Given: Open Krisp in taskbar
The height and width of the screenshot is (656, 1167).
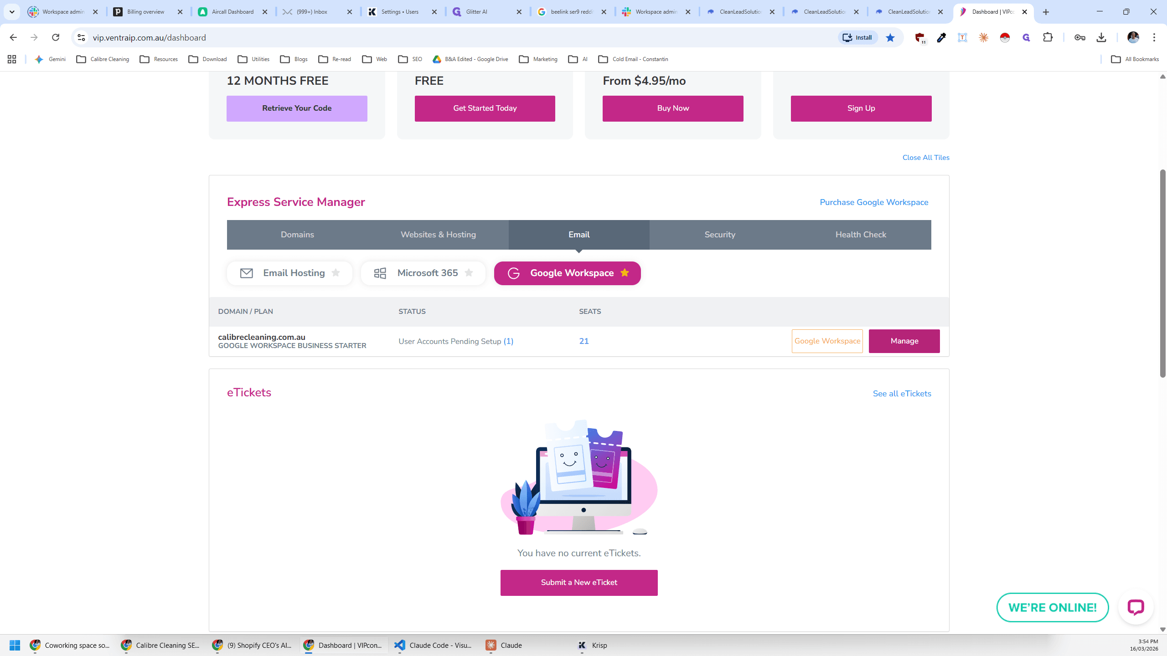Looking at the screenshot, I should coord(593,645).
